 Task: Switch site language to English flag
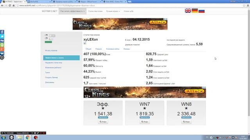tap(188, 10)
